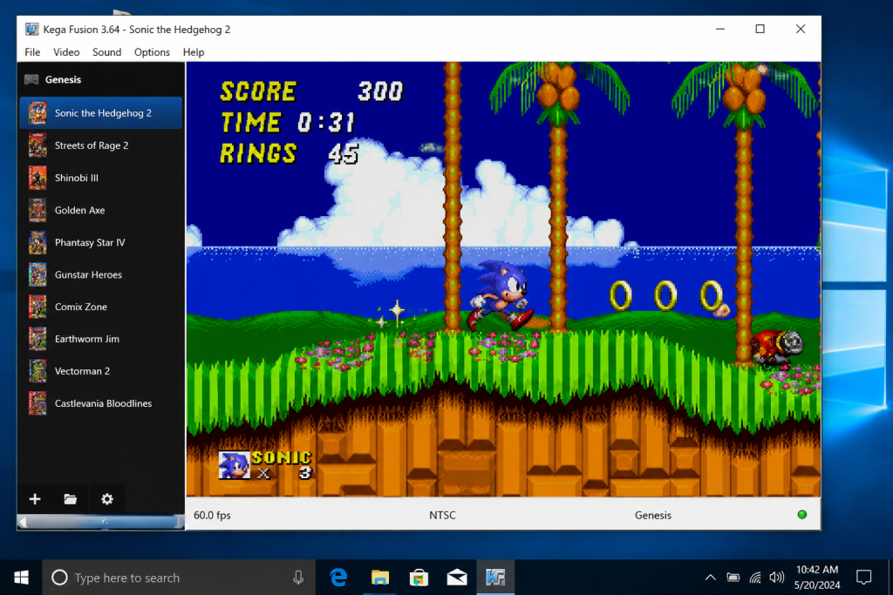Open the File menu
Viewport: 893px width, 595px height.
[32, 51]
